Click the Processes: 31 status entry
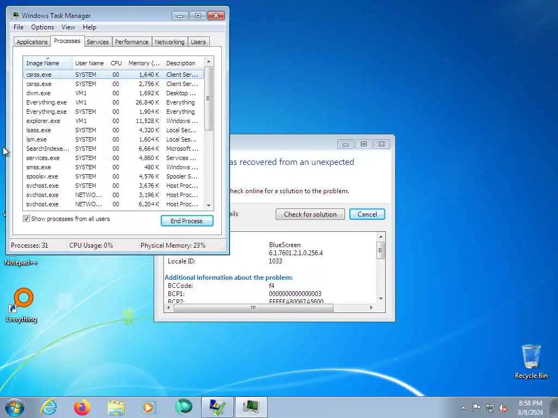The image size is (558, 418). (x=29, y=245)
